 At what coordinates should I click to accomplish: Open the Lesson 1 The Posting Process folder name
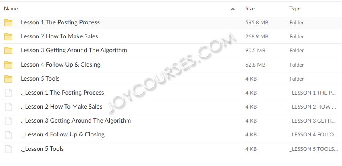pos(60,22)
